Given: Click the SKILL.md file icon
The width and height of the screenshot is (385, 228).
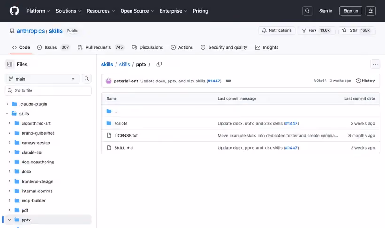Looking at the screenshot, I should coord(109,147).
